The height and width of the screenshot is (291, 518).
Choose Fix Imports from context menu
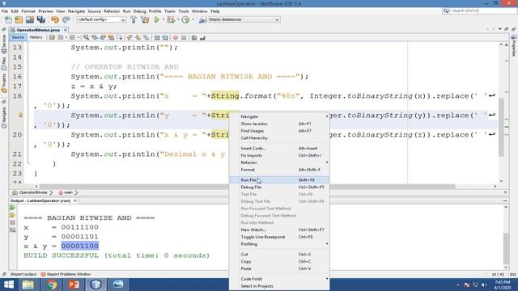coord(279,155)
